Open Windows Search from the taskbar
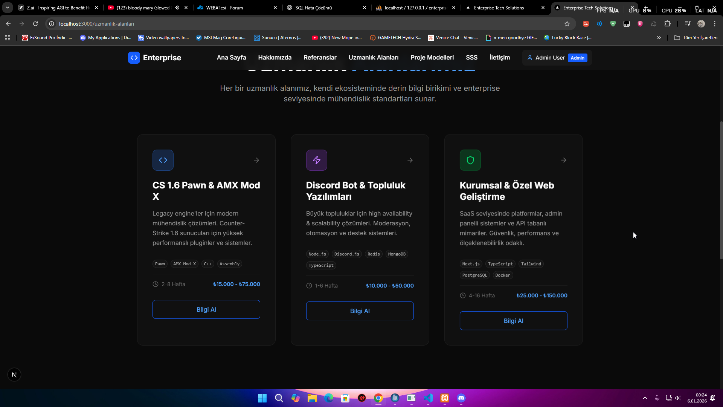 (279, 398)
